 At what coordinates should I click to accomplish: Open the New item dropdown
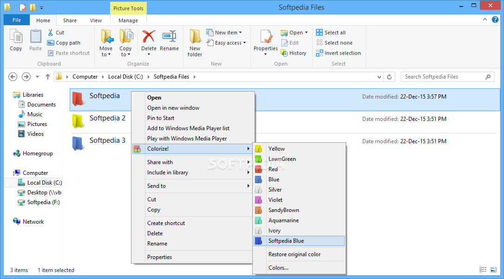241,33
